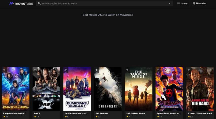Open the Knights of the Zodiac poster
The height and width of the screenshot is (119, 216).
[16, 89]
